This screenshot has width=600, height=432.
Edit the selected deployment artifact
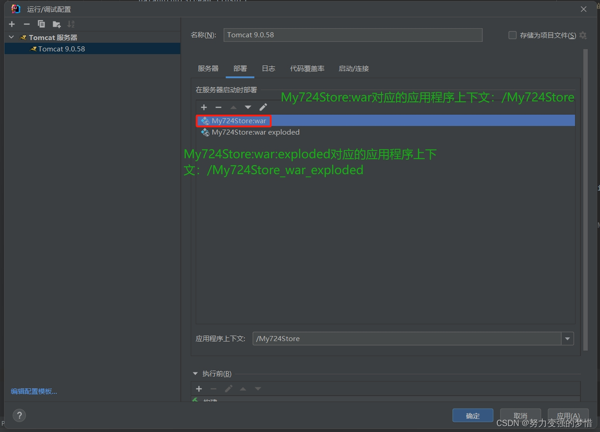(263, 107)
